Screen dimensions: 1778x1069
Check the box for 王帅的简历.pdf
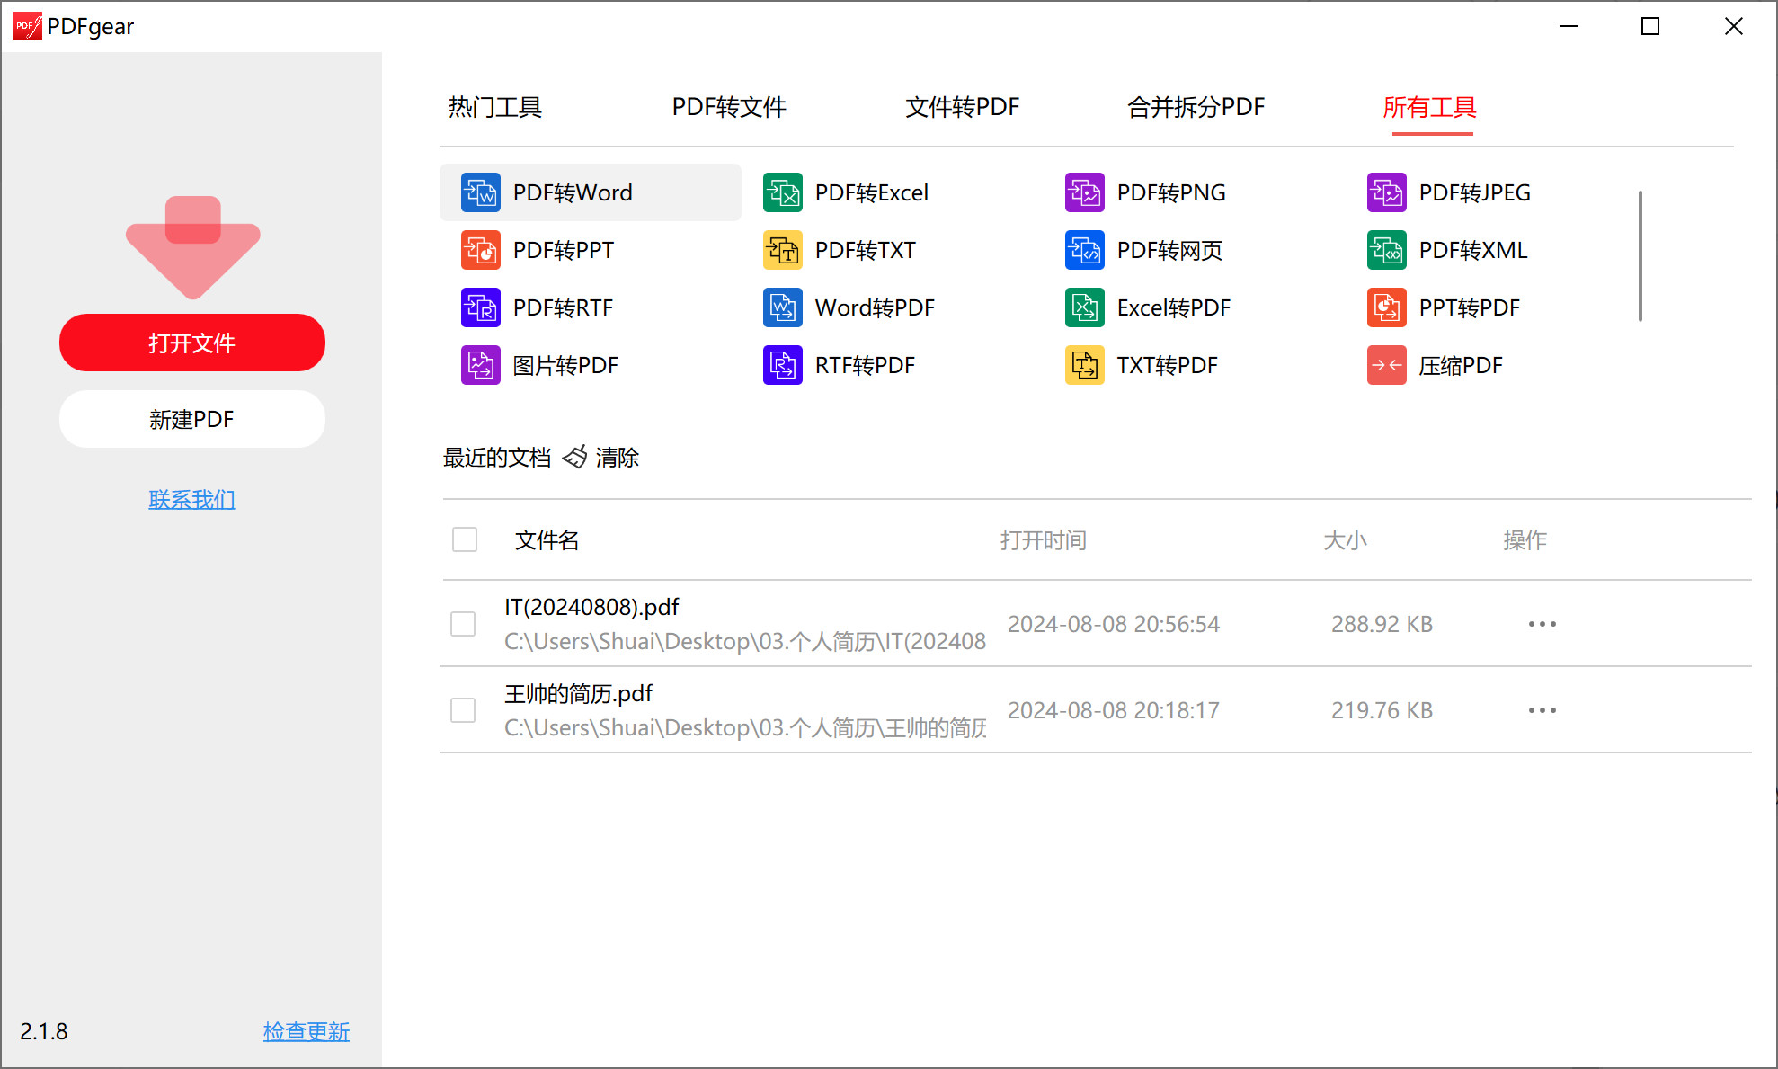pyautogui.click(x=463, y=710)
